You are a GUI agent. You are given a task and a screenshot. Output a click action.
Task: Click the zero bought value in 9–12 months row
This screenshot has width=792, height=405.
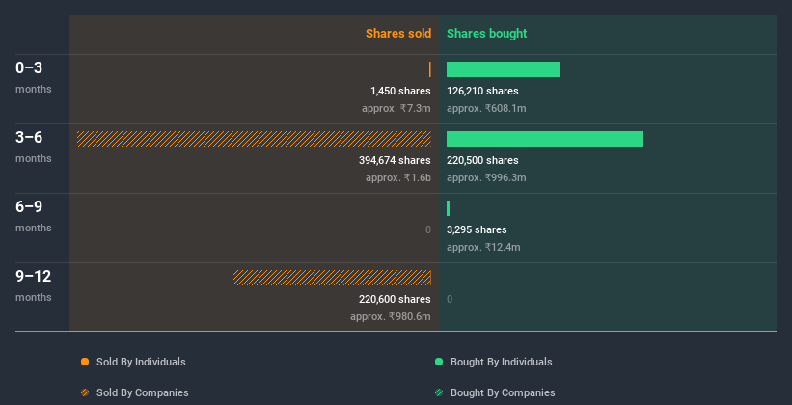click(450, 299)
